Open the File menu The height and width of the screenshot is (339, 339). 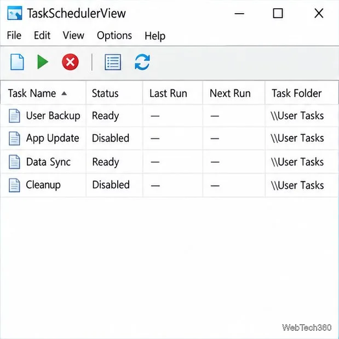(x=14, y=35)
